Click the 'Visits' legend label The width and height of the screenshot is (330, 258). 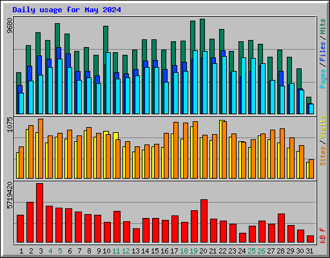coord(323,127)
